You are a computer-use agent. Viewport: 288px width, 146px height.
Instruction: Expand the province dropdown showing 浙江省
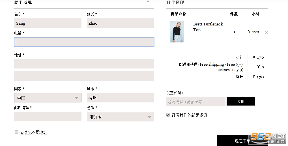(121, 117)
